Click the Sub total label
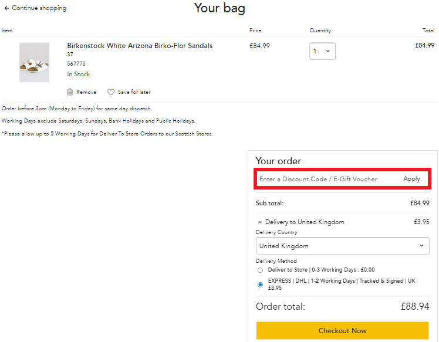 (x=269, y=203)
